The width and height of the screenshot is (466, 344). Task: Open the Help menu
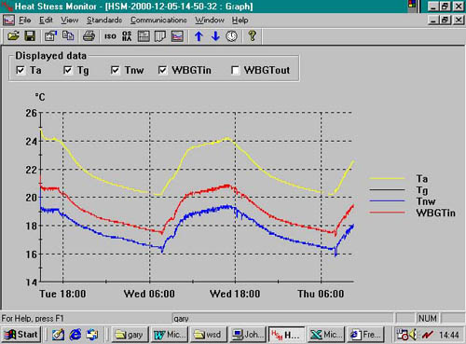point(240,21)
